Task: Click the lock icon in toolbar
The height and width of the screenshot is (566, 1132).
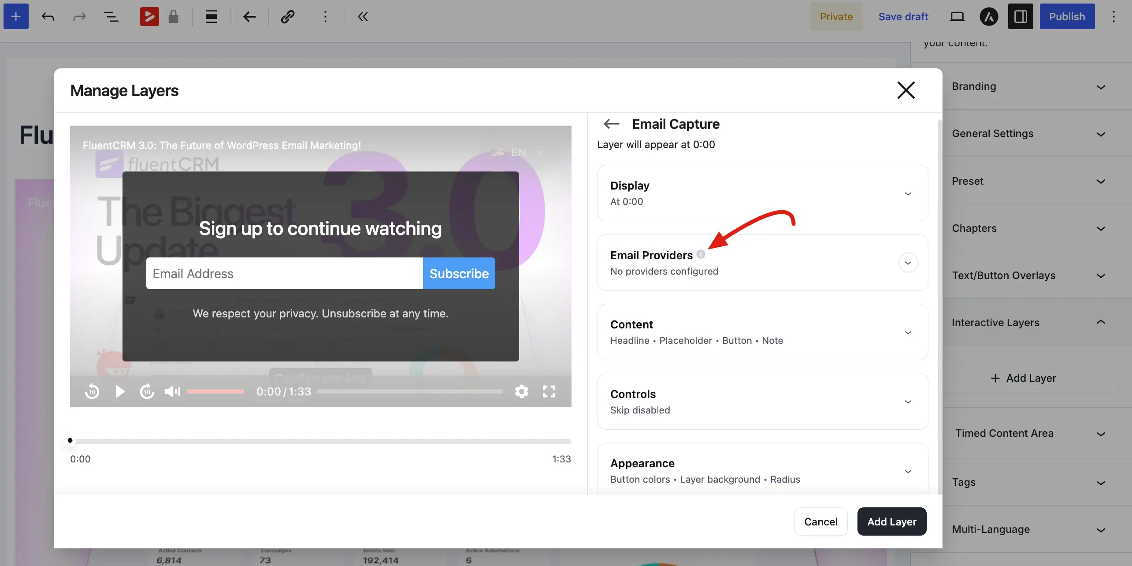Action: click(174, 17)
